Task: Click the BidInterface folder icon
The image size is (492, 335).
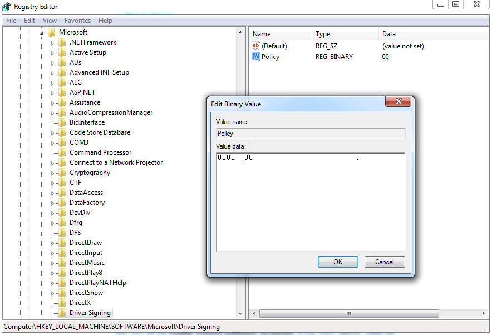Action: 62,122
